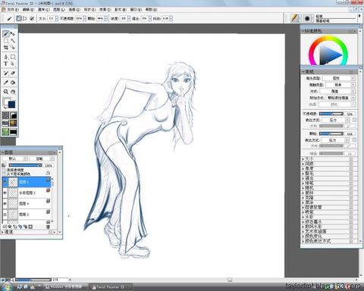Select the Crop tool
Image resolution: width=364 pixels, height=291 pixels.
(6, 47)
